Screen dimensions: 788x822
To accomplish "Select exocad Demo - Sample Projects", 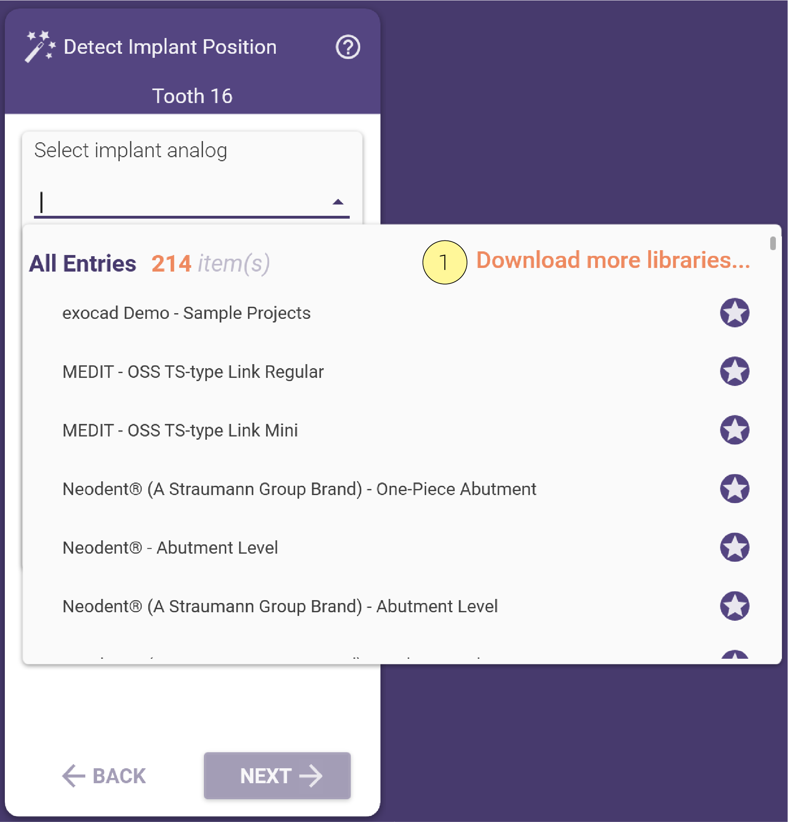I will coord(186,313).
